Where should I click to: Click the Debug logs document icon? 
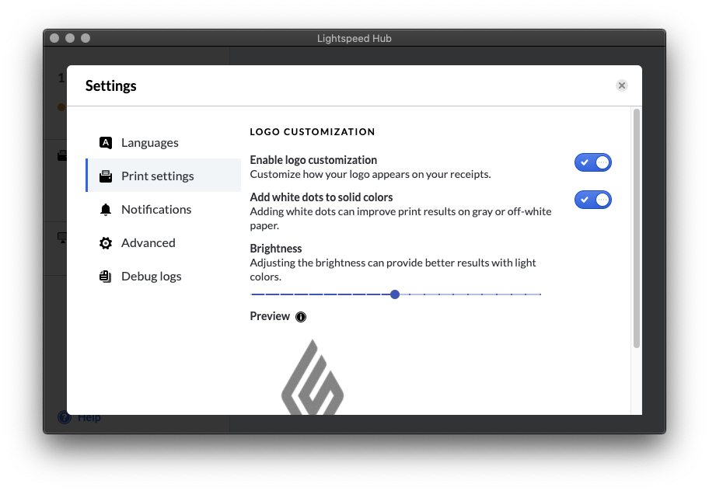click(106, 276)
